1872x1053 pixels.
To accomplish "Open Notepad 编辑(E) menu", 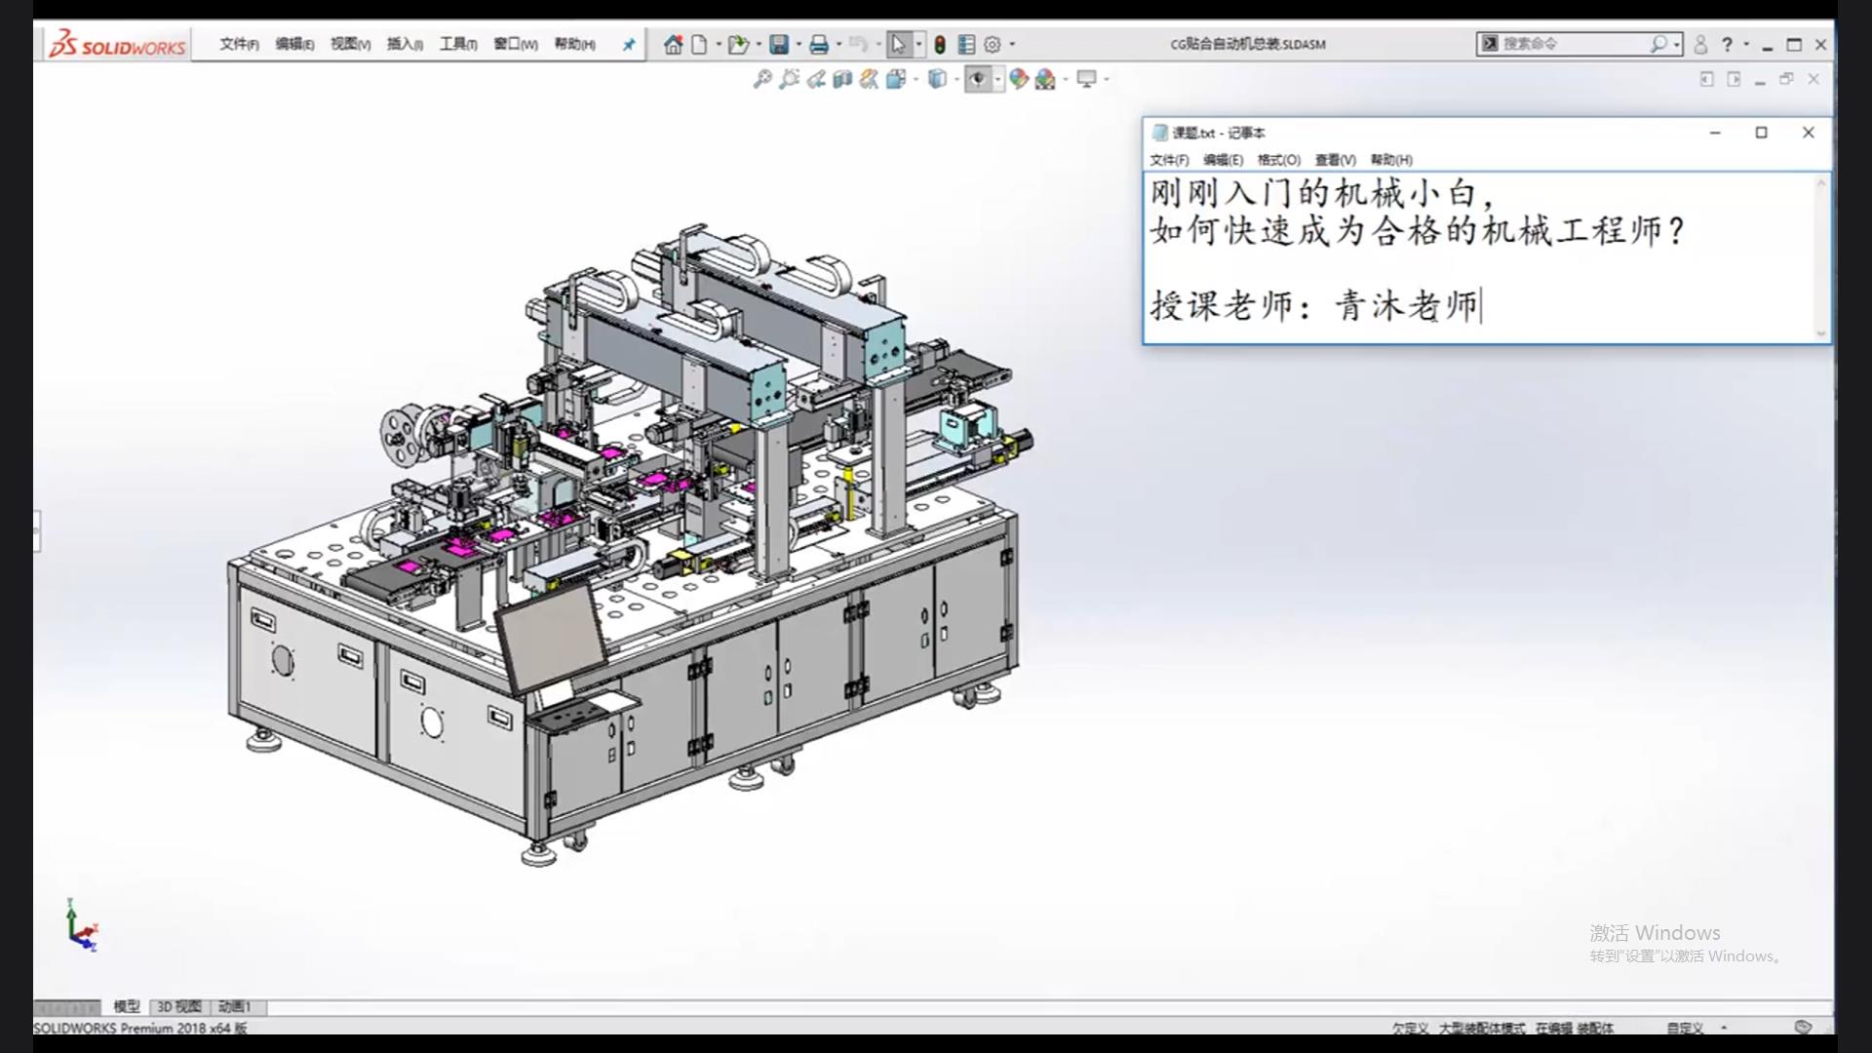I will (1223, 160).
